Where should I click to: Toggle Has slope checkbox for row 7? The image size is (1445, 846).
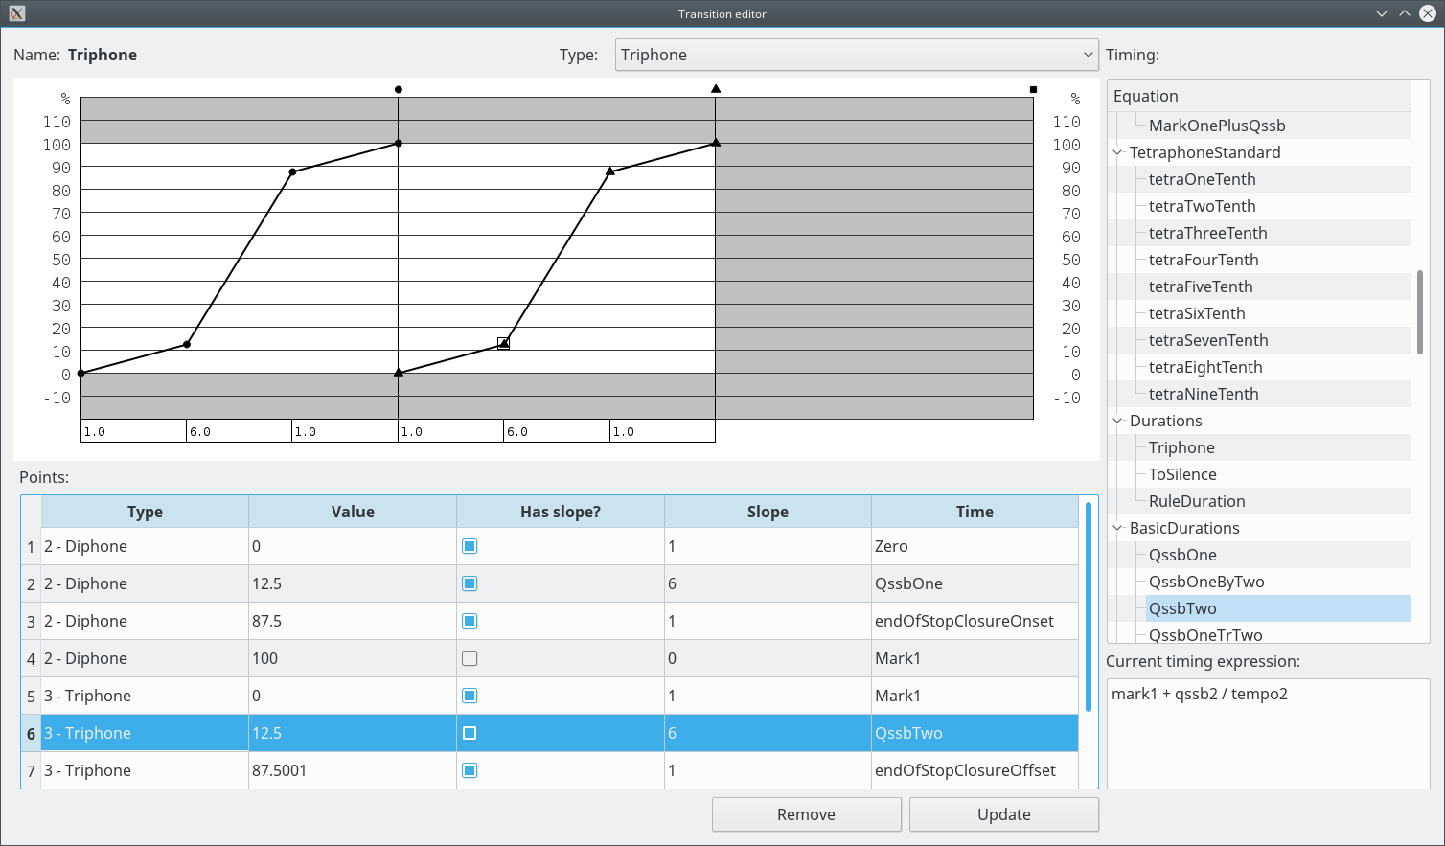click(470, 770)
